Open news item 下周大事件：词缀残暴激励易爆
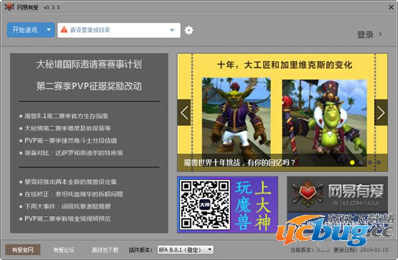Screen dimensions: 398x260 coord(68,206)
